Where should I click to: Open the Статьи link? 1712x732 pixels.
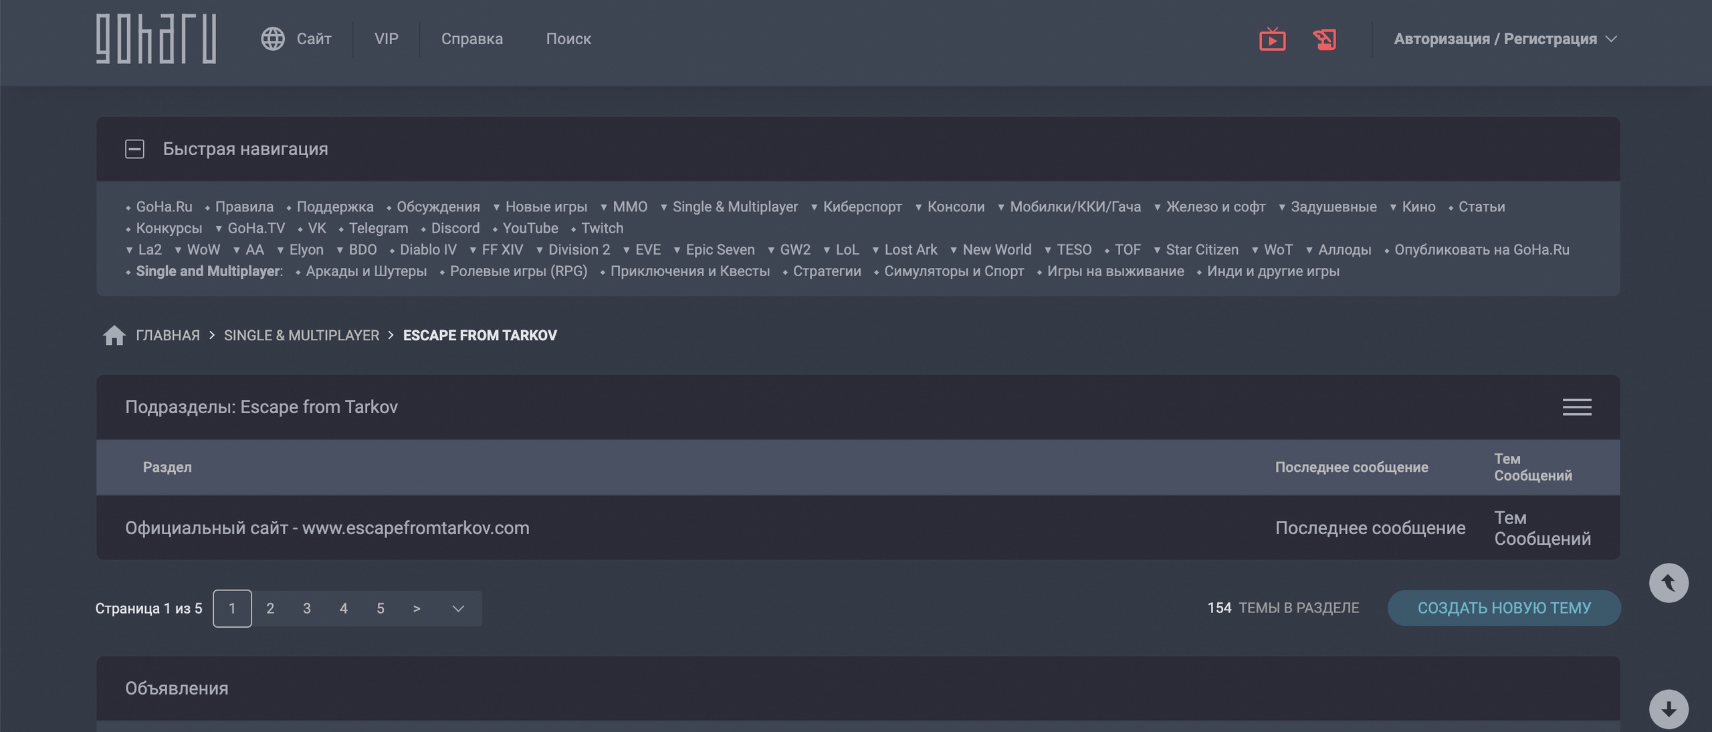pos(1481,207)
